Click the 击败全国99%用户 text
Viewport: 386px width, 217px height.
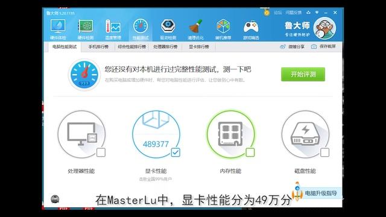156,179
